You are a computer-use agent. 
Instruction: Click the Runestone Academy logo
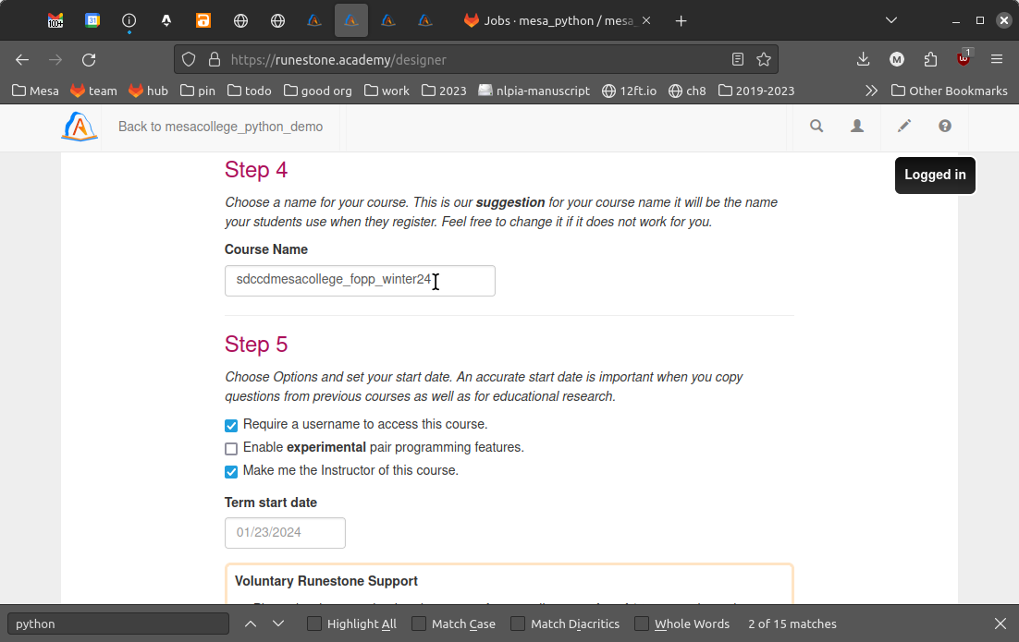coord(80,127)
